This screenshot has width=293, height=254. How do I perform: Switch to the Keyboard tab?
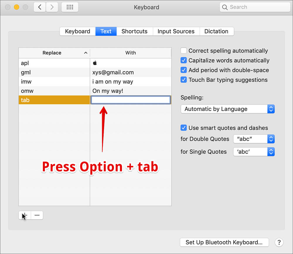pyautogui.click(x=78, y=31)
